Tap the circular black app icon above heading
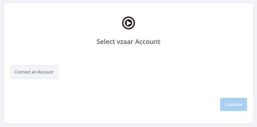The width and height of the screenshot is (257, 127). point(128,23)
